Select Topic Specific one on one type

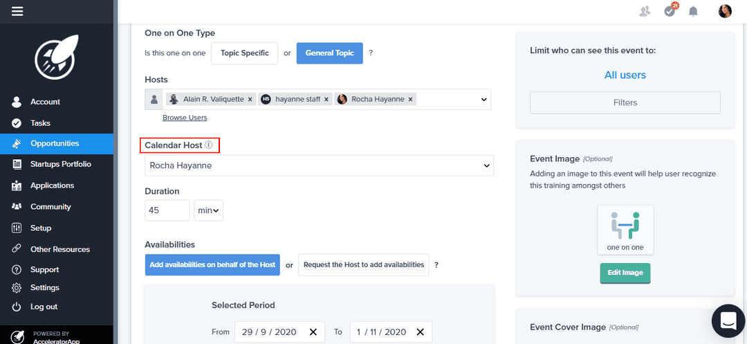click(245, 53)
